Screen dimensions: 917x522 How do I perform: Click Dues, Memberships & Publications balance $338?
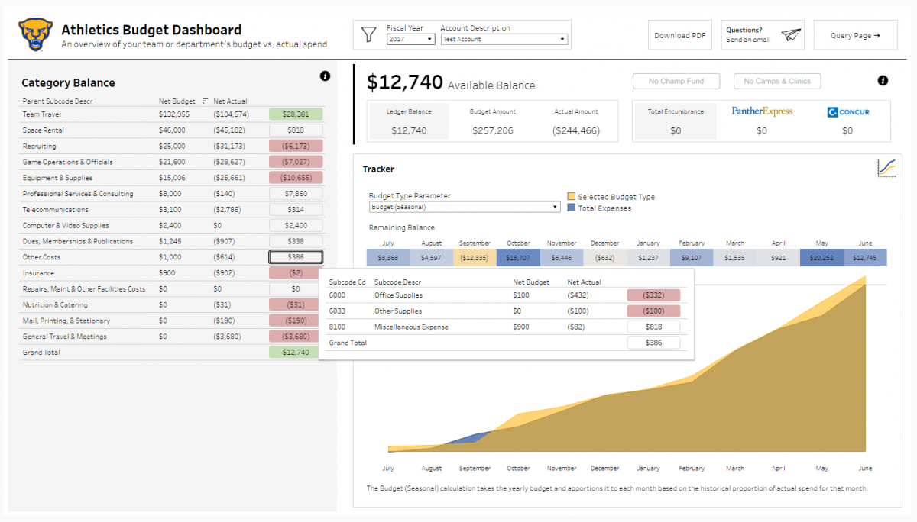(296, 241)
